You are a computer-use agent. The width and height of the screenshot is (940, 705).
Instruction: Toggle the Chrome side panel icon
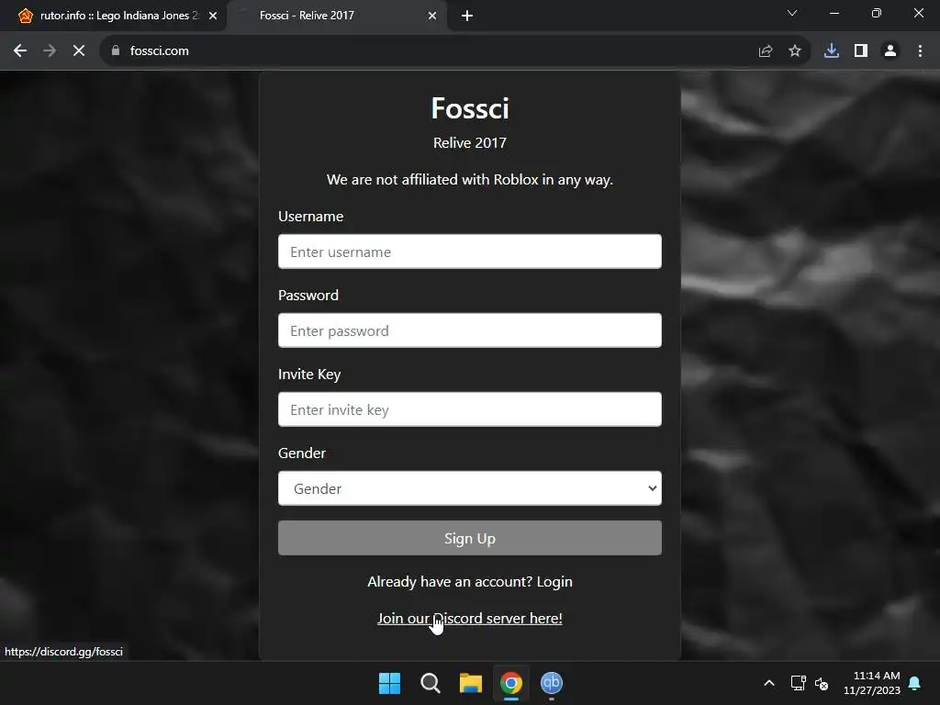(861, 51)
